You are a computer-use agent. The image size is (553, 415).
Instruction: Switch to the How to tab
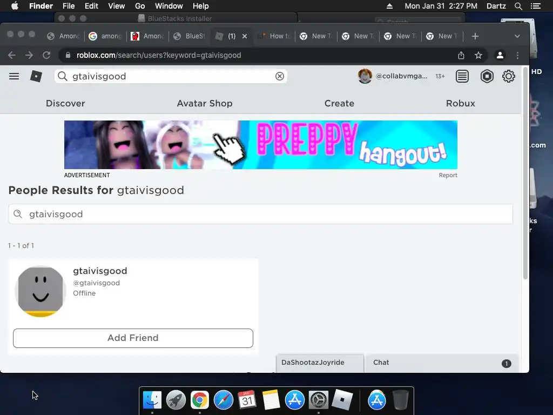pos(274,36)
